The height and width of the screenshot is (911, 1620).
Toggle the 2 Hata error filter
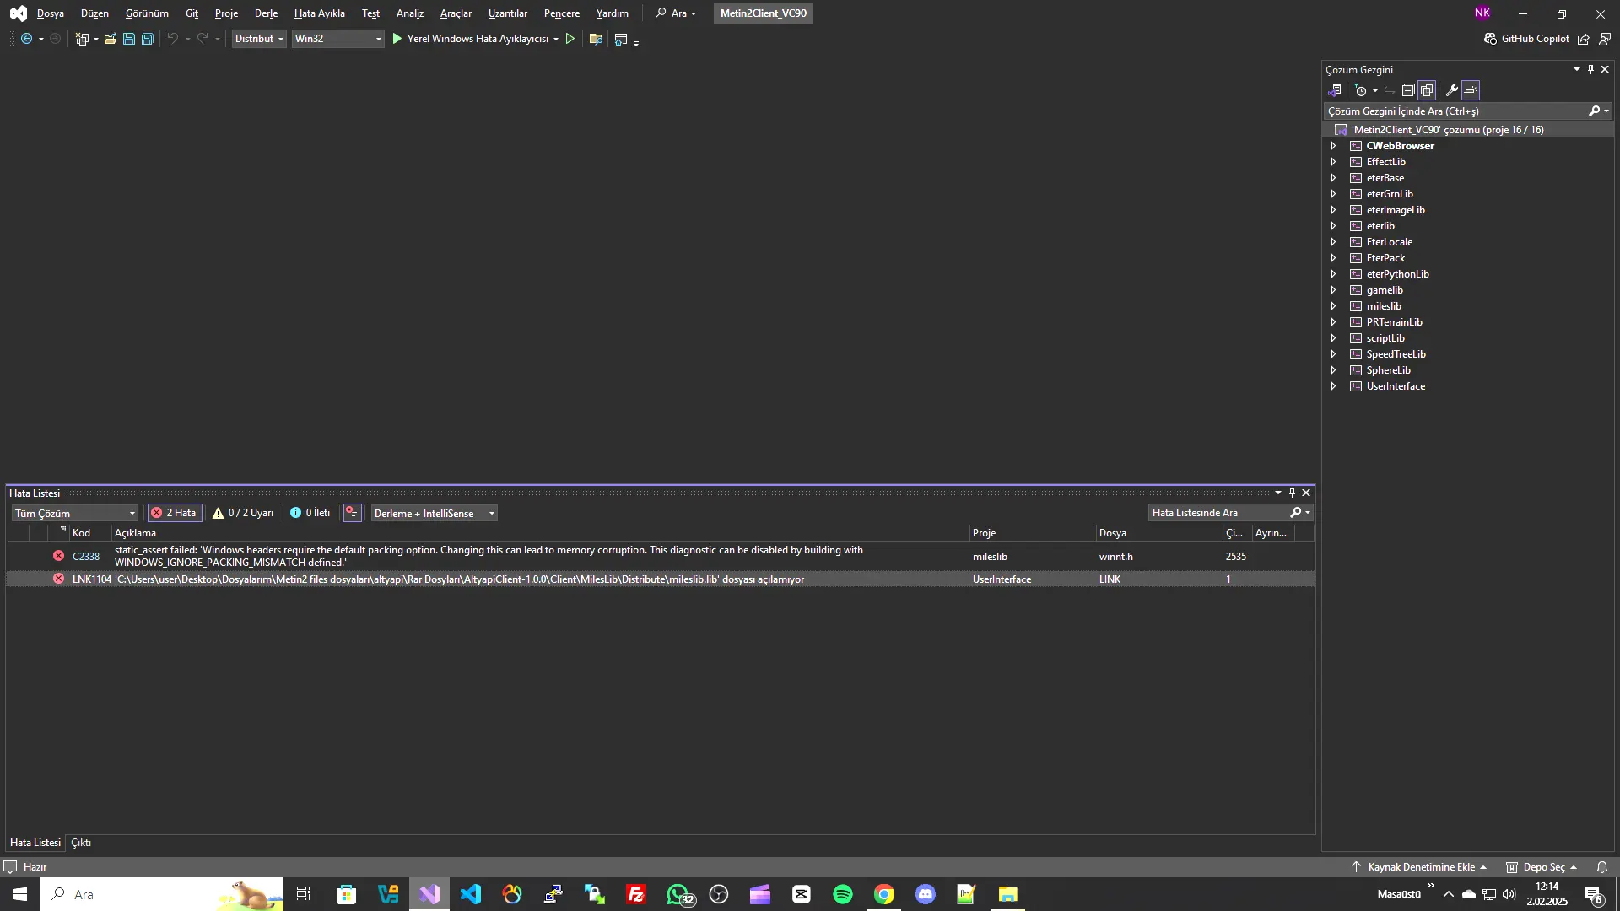coord(174,512)
